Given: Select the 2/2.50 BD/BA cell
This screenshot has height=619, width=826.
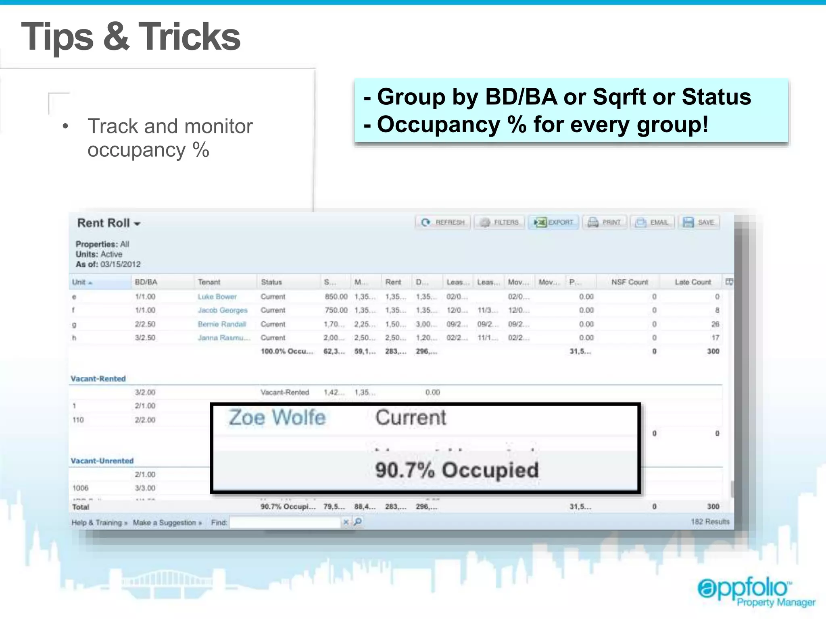Looking at the screenshot, I should coord(145,324).
